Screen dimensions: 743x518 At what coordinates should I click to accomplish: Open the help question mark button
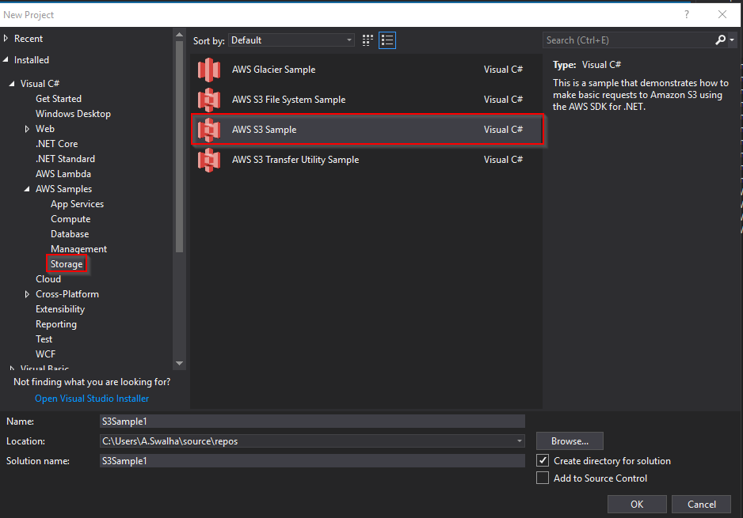pyautogui.click(x=687, y=15)
